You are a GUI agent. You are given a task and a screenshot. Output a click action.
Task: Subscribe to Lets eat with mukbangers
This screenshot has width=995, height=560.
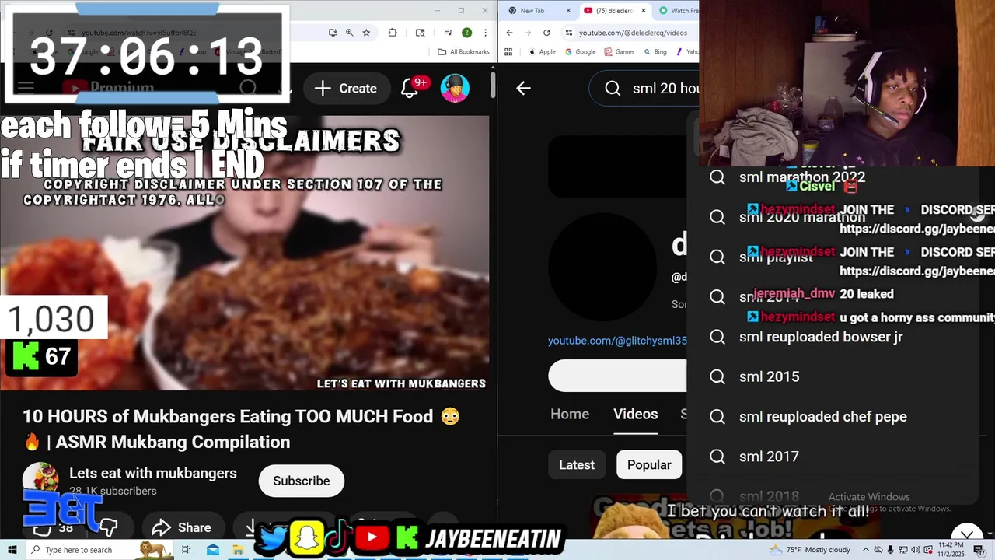tap(302, 481)
